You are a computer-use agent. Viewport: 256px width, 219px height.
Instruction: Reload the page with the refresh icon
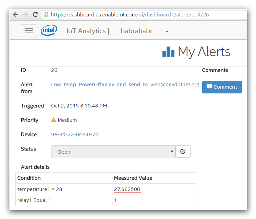(x=35, y=14)
